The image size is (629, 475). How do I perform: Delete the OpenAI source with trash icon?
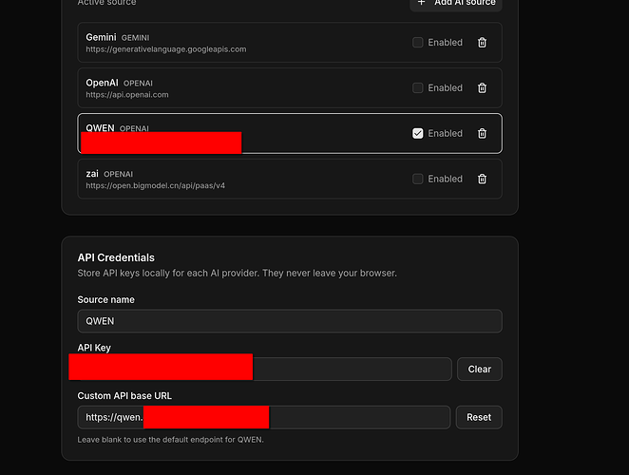(482, 87)
